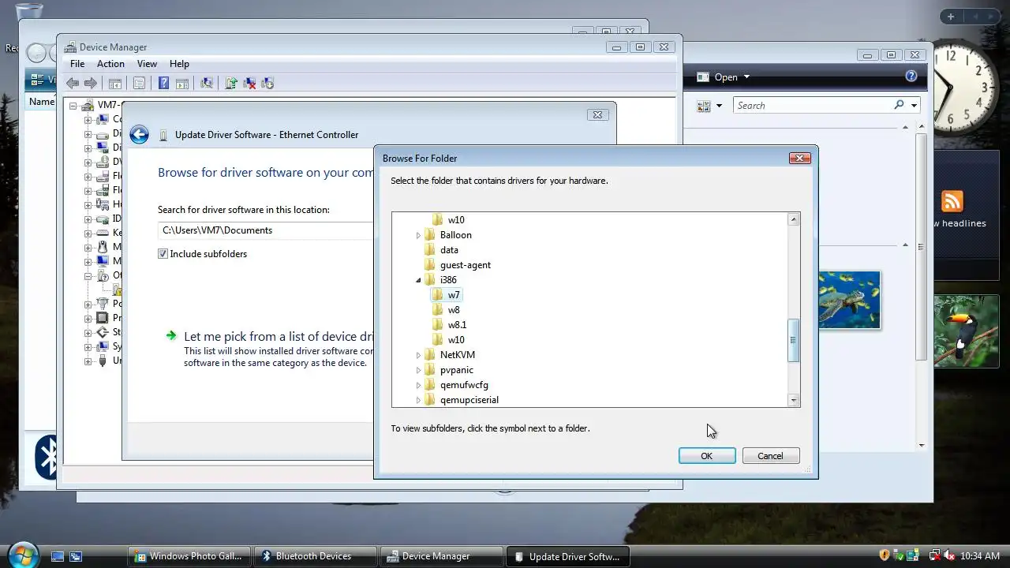Select the w8 folder under i386
The height and width of the screenshot is (568, 1010).
pos(454,310)
